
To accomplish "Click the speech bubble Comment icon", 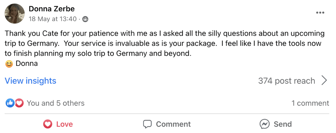I will [147, 124].
